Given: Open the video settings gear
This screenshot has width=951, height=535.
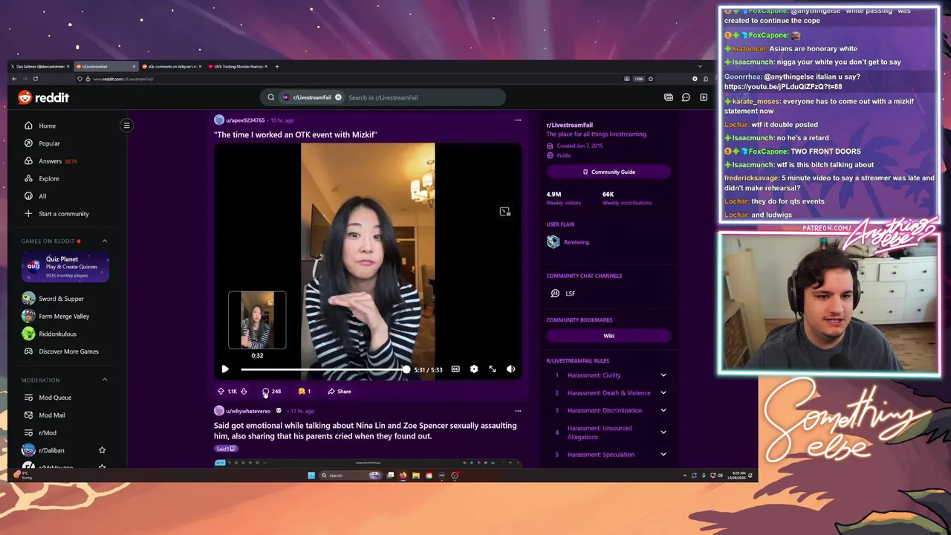Looking at the screenshot, I should point(474,369).
